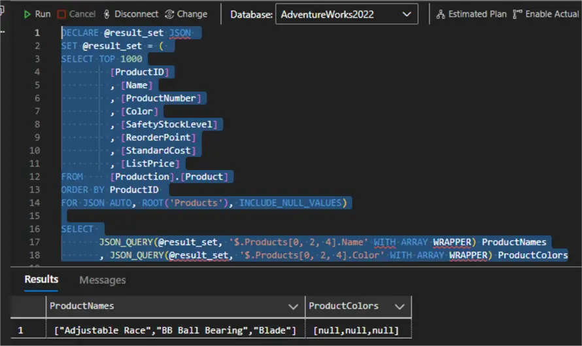Select the ProductNames column header
The width and height of the screenshot is (582, 346).
coord(175,306)
